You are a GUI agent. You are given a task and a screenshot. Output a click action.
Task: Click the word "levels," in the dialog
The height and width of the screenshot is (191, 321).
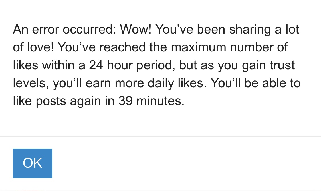point(31,84)
